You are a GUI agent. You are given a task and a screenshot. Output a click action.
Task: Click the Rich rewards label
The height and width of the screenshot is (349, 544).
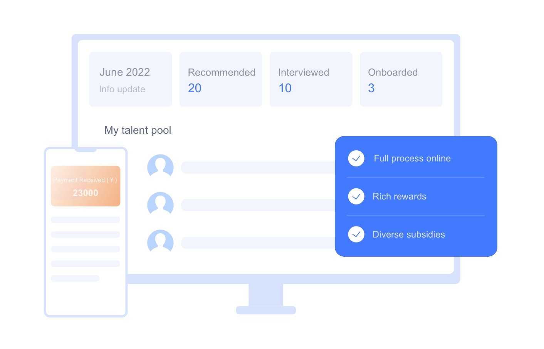pyautogui.click(x=400, y=196)
